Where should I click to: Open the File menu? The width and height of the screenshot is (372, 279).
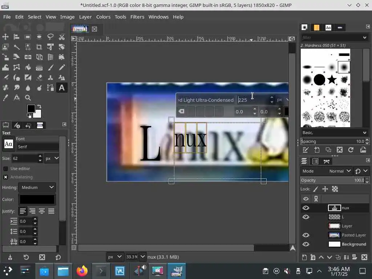pos(7,17)
